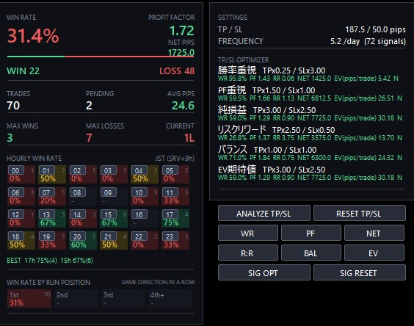Click the 10 hour cell
Image resolution: width=414 pixels, height=326 pixels.
tap(145, 196)
